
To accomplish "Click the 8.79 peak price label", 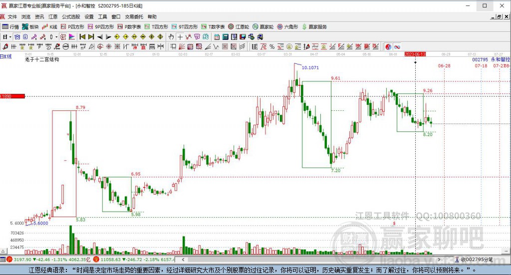I will (x=80, y=107).
